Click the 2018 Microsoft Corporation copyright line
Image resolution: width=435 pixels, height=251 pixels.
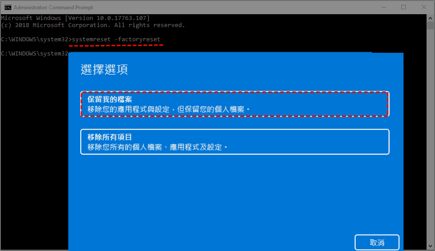(x=93, y=25)
